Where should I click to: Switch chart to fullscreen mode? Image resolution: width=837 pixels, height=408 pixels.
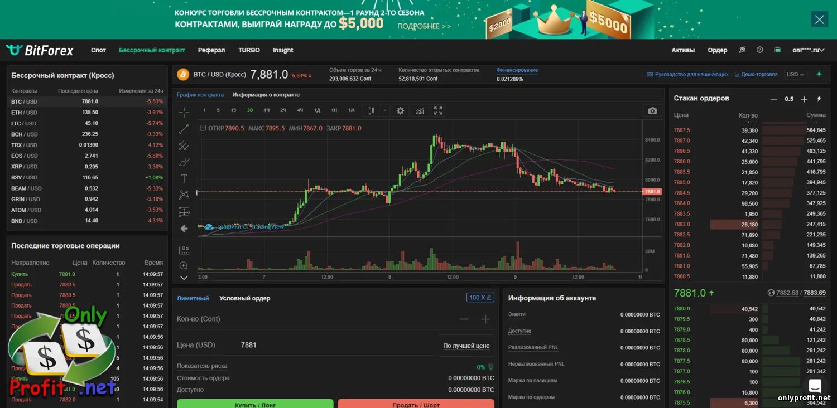click(x=438, y=111)
